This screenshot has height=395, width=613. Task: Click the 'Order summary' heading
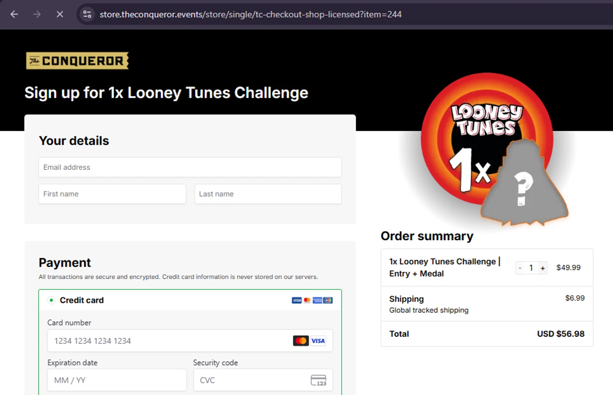click(x=427, y=236)
